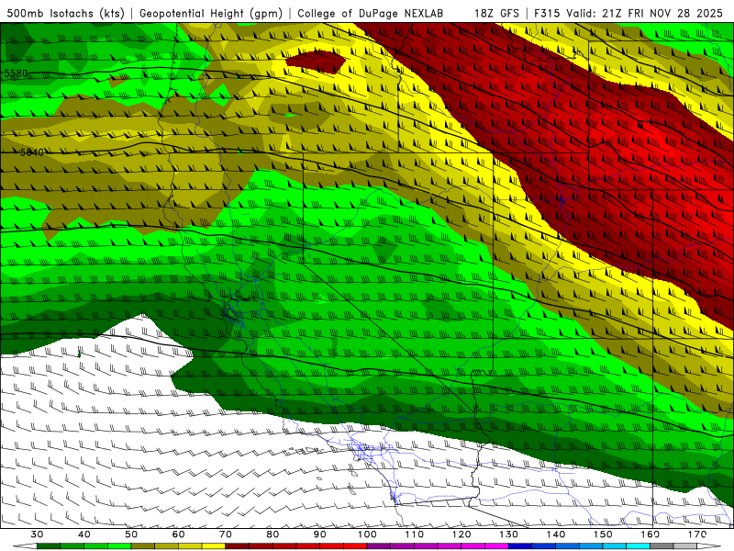Screen dimensions: 734x551
Task: Pick the bright green swatch ending at 50
Action: click(119, 546)
